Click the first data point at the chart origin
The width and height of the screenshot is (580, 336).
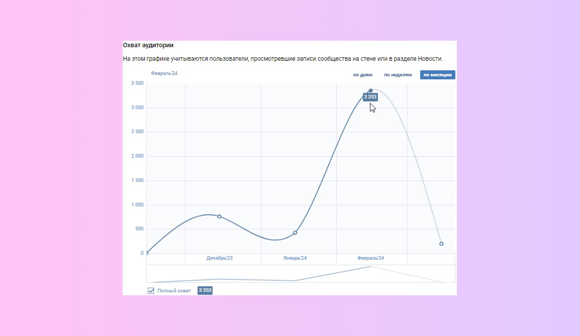(x=147, y=253)
